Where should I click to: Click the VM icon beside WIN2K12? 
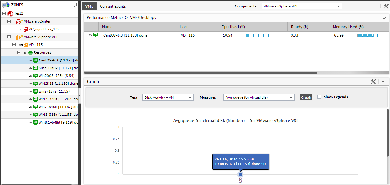pyautogui.click(x=35, y=83)
